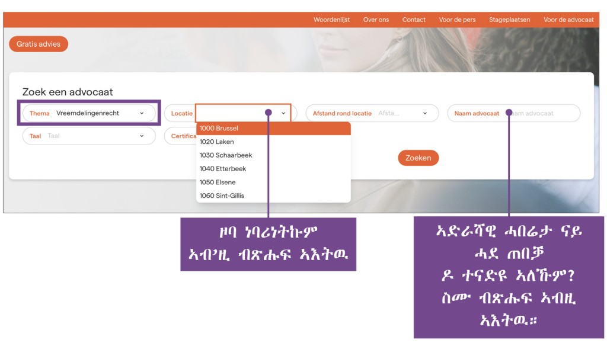Open the Contact link in top bar
This screenshot has height=346, width=607.
click(414, 20)
